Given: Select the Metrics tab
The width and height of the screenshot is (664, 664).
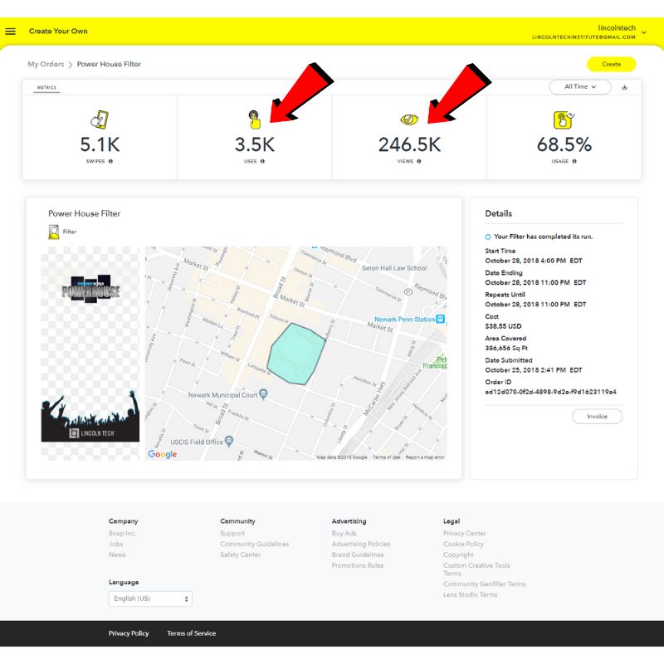Looking at the screenshot, I should pos(46,88).
